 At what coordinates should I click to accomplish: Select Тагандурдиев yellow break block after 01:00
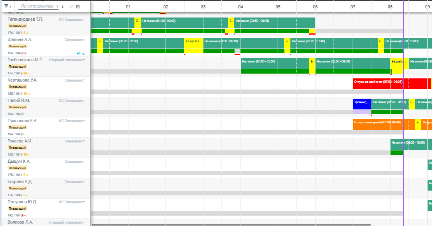(x=138, y=23)
